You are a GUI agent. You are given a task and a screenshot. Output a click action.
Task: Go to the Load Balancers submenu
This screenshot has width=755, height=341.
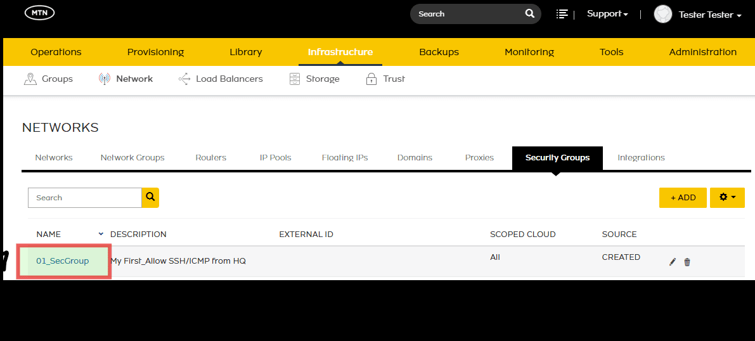point(229,79)
